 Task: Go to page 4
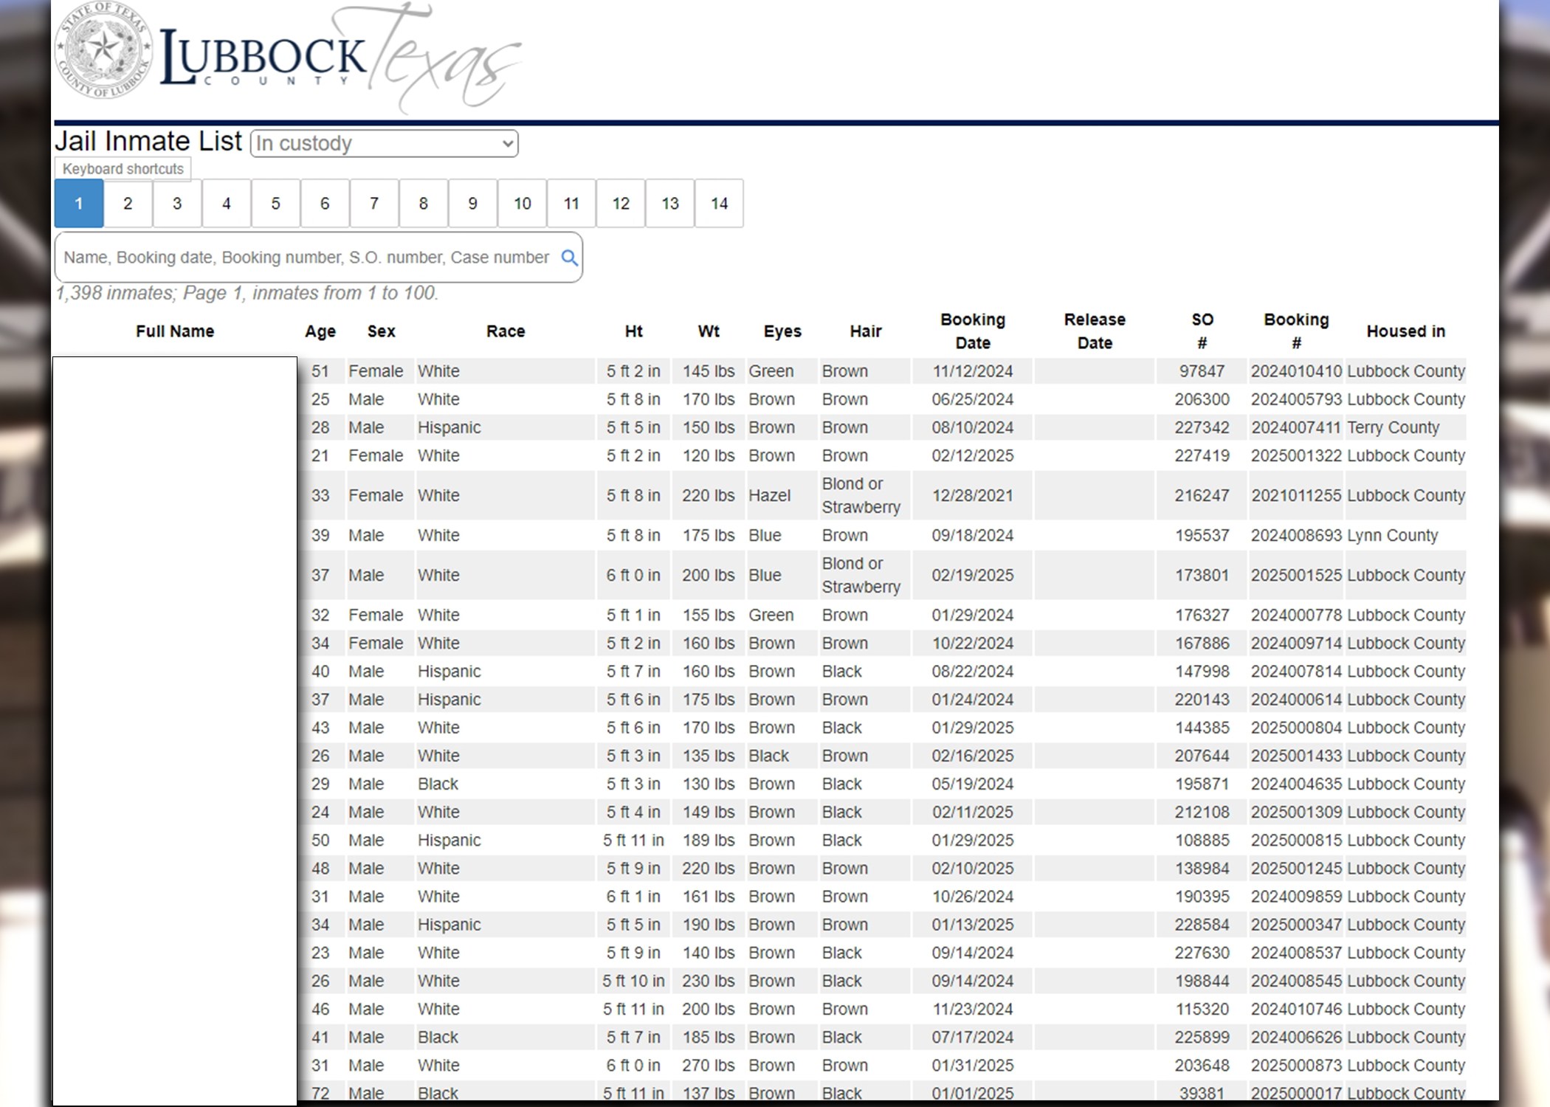tap(227, 204)
